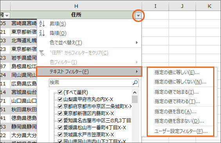Uncheck 愛媛県松山市一番町4丁目X-X
The image size is (221, 143).
[x=60, y=127]
